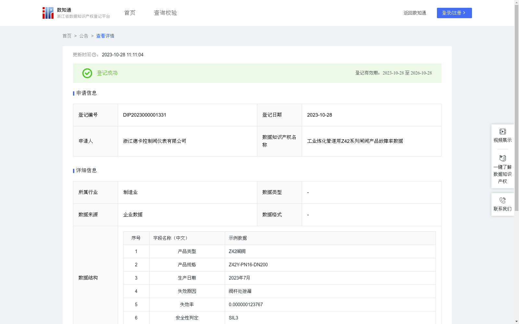Viewport: 519px width, 324px height.
Task: Click the 生产日期 field name
Action: pos(187,278)
